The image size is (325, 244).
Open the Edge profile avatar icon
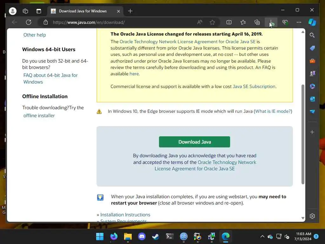[x=13, y=11]
